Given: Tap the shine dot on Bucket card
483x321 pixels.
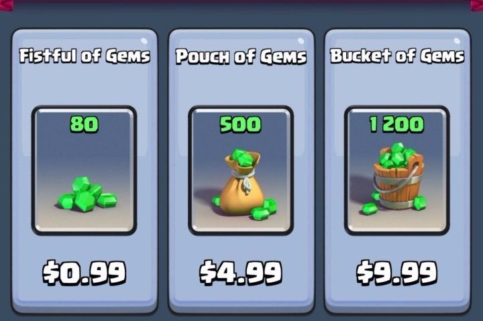Looking at the screenshot, I should 457,41.
